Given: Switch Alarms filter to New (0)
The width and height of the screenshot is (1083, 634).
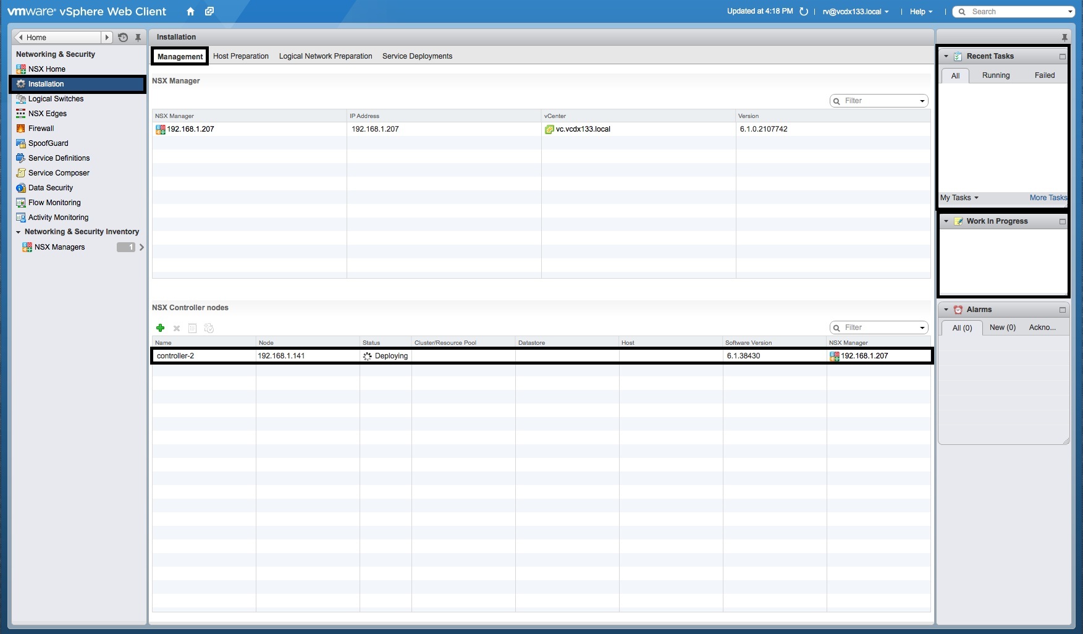Looking at the screenshot, I should pyautogui.click(x=1003, y=328).
